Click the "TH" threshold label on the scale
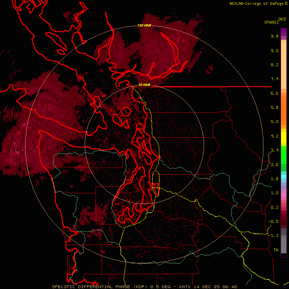This screenshot has width=289, height=289. 276,250
